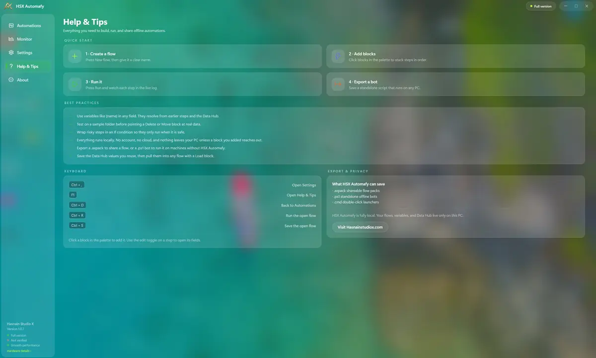Open the Monitor chart icon in sidebar
Image resolution: width=596 pixels, height=358 pixels.
(11, 39)
